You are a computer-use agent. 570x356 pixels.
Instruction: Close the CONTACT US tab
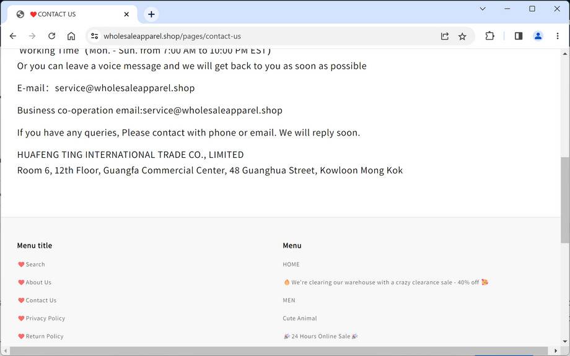(x=126, y=14)
